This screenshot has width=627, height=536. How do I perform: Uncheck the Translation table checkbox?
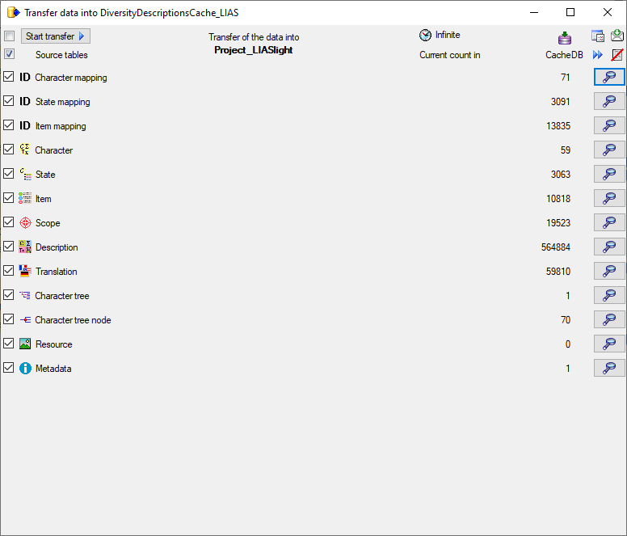click(x=9, y=271)
